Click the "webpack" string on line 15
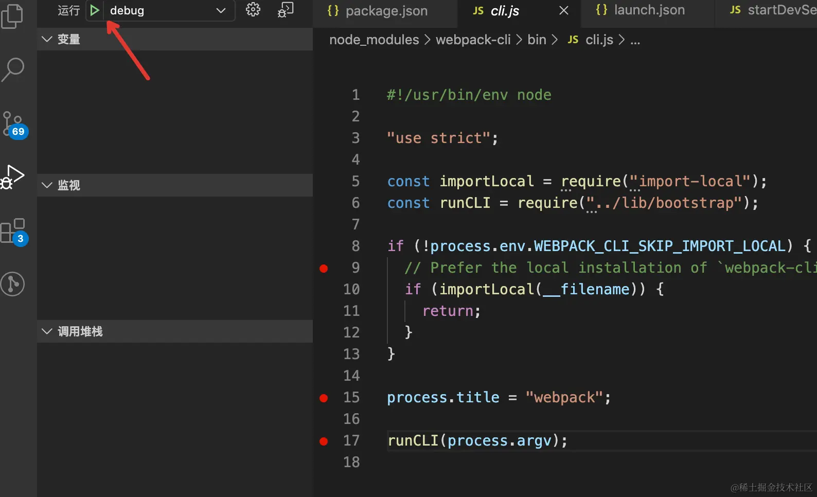 pyautogui.click(x=564, y=397)
